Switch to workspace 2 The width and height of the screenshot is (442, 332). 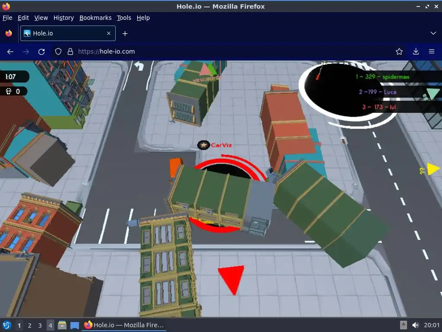click(30, 326)
